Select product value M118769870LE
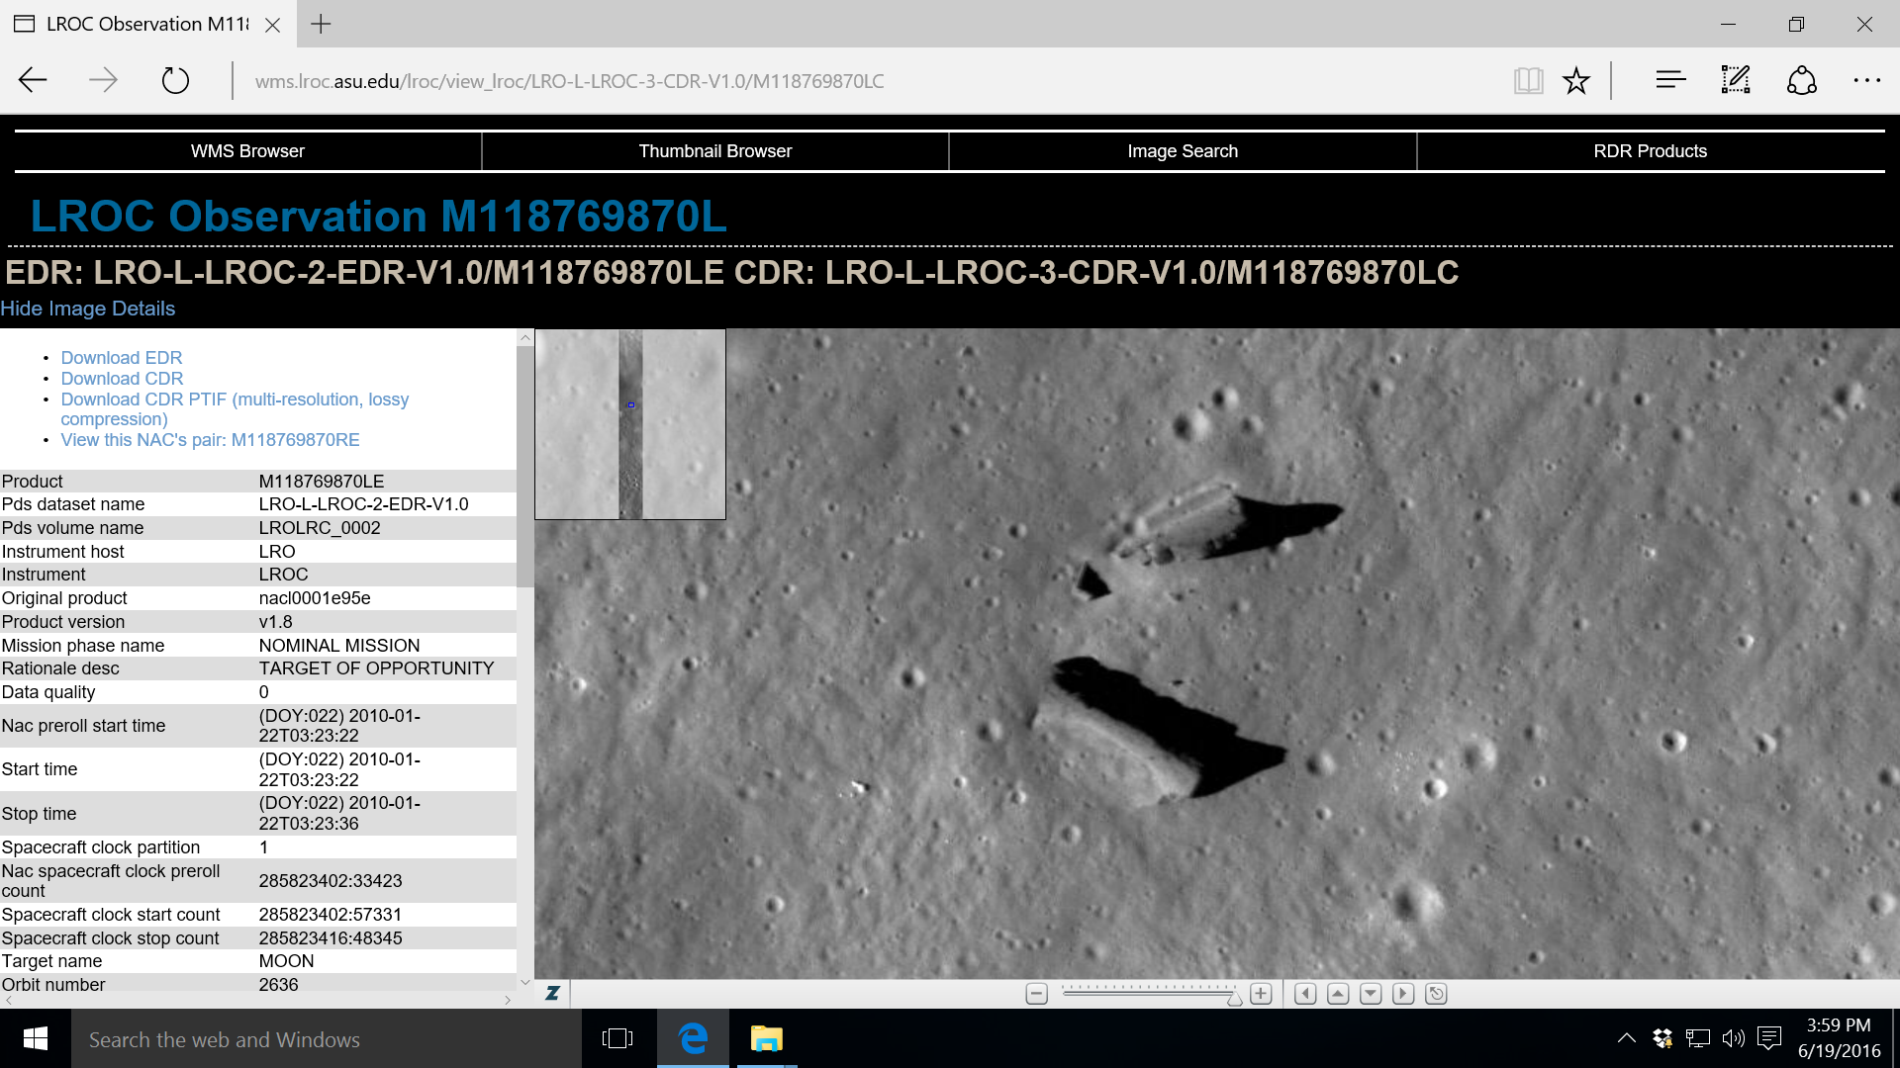 322,482
